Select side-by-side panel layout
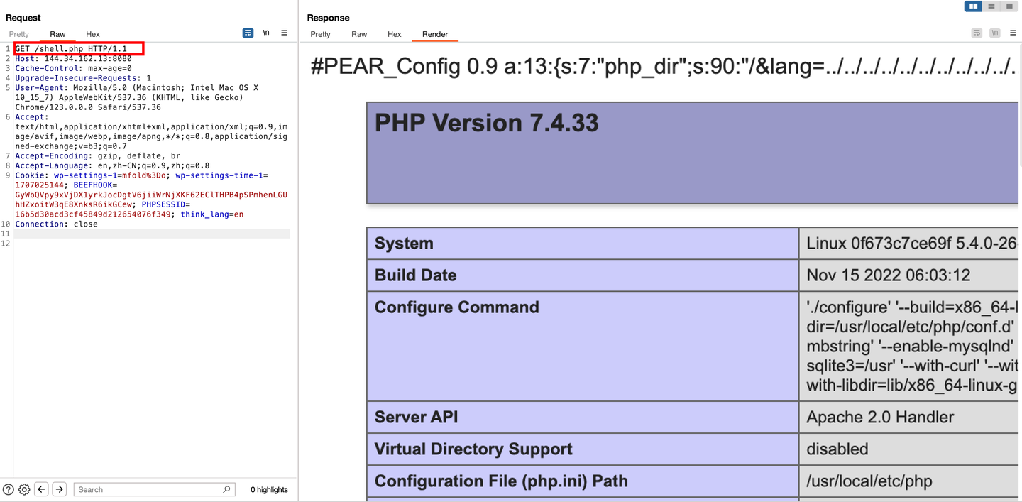The height and width of the screenshot is (502, 1022). (x=972, y=6)
